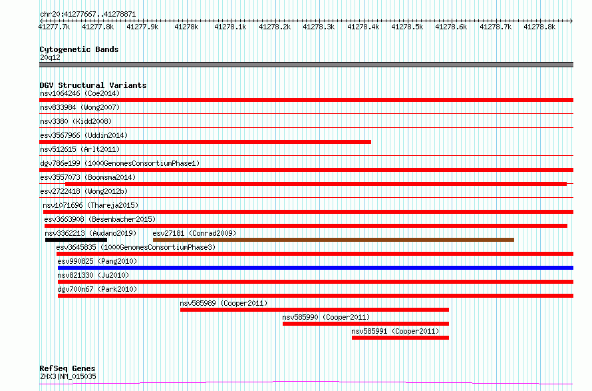Click the 20q12 band label
592x391 pixels.
click(x=50, y=57)
